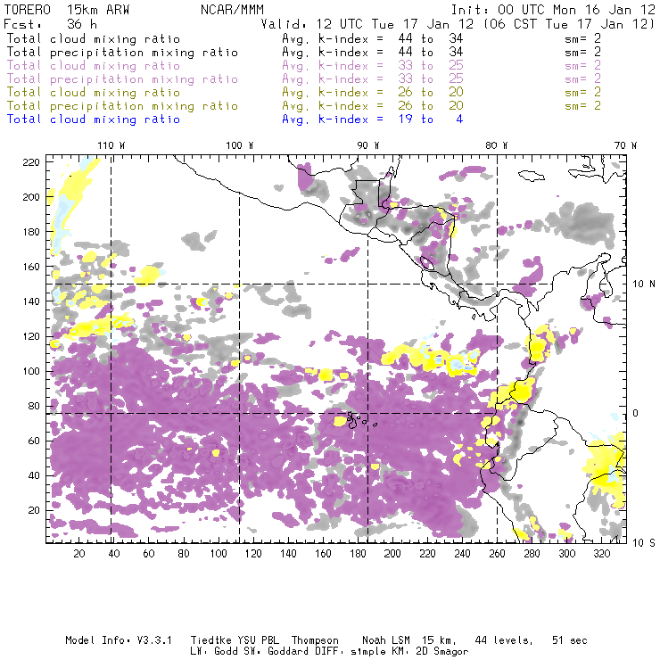Click the "180" tick label on the left axis
Image resolution: width=660 pixels, height=660 pixels.
(31, 232)
